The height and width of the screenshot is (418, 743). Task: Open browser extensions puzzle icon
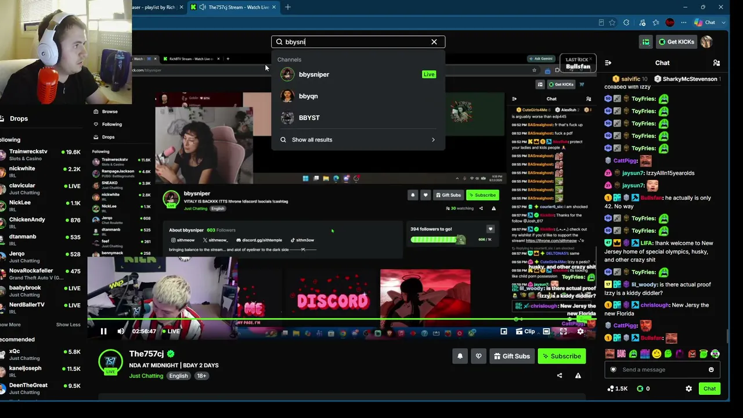tap(626, 23)
